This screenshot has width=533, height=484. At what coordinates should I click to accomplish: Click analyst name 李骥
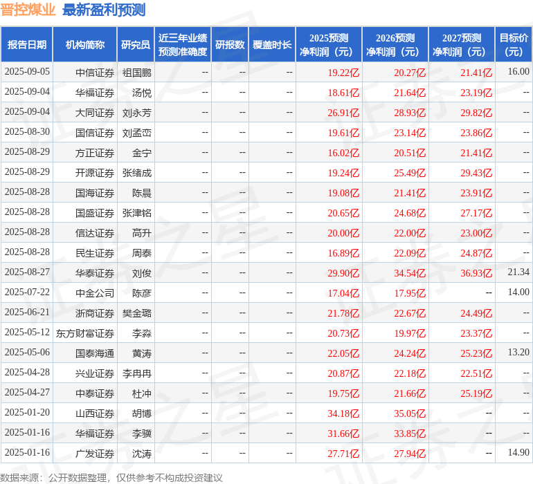pyautogui.click(x=142, y=434)
